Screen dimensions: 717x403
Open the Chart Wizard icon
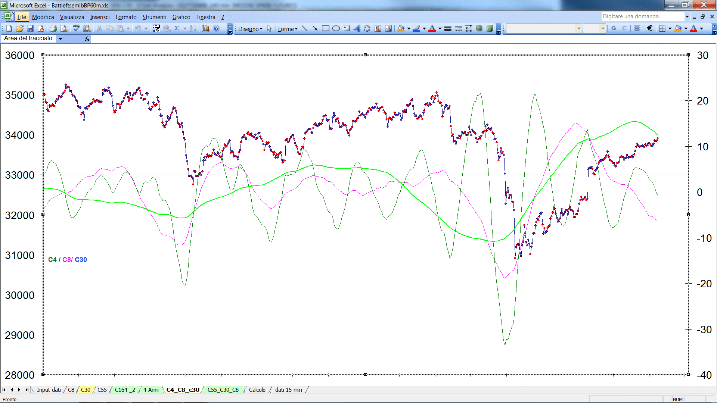[x=206, y=28]
